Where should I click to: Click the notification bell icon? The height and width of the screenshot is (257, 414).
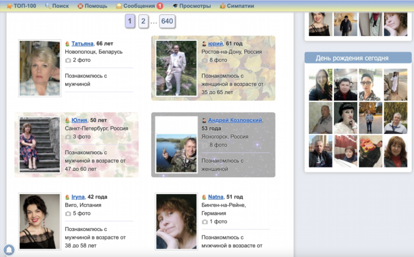(x=9, y=250)
